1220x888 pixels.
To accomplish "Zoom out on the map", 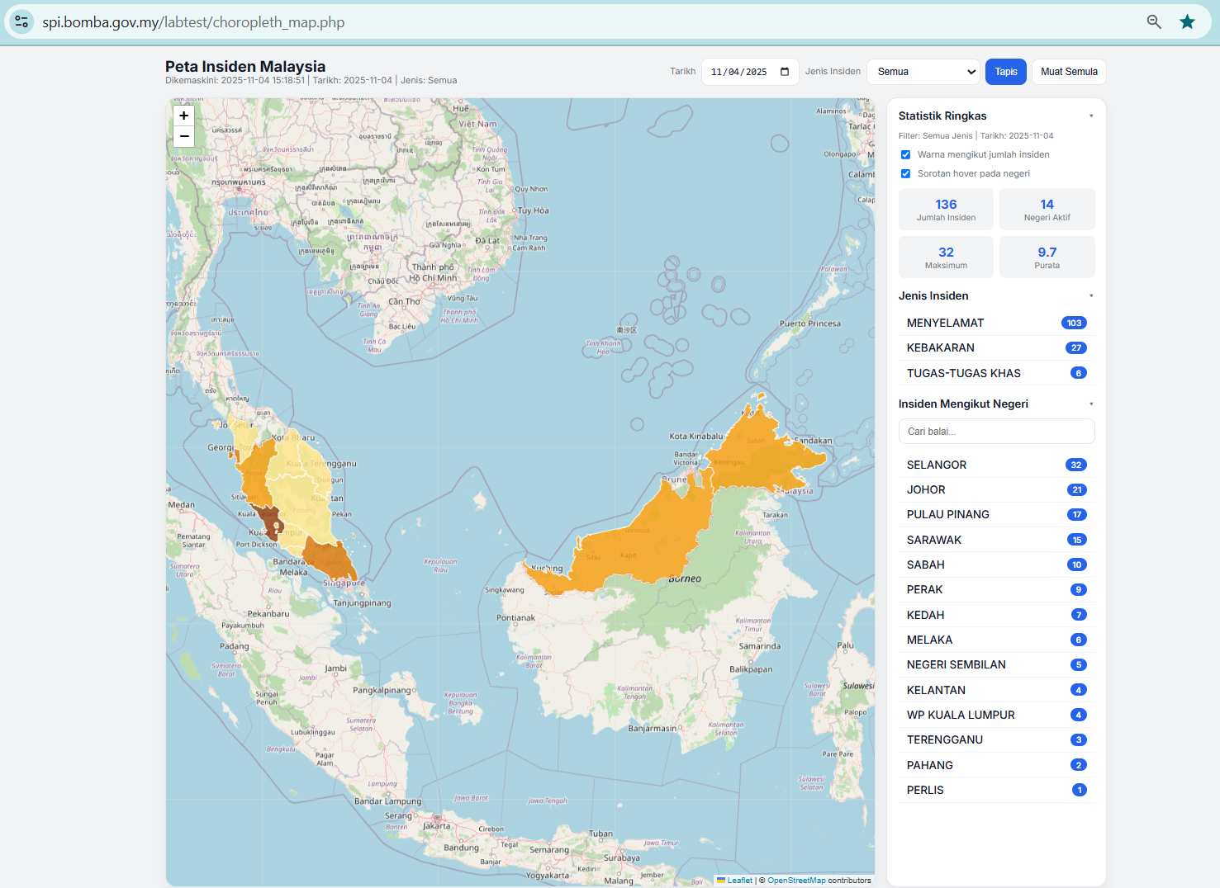I will [183, 136].
